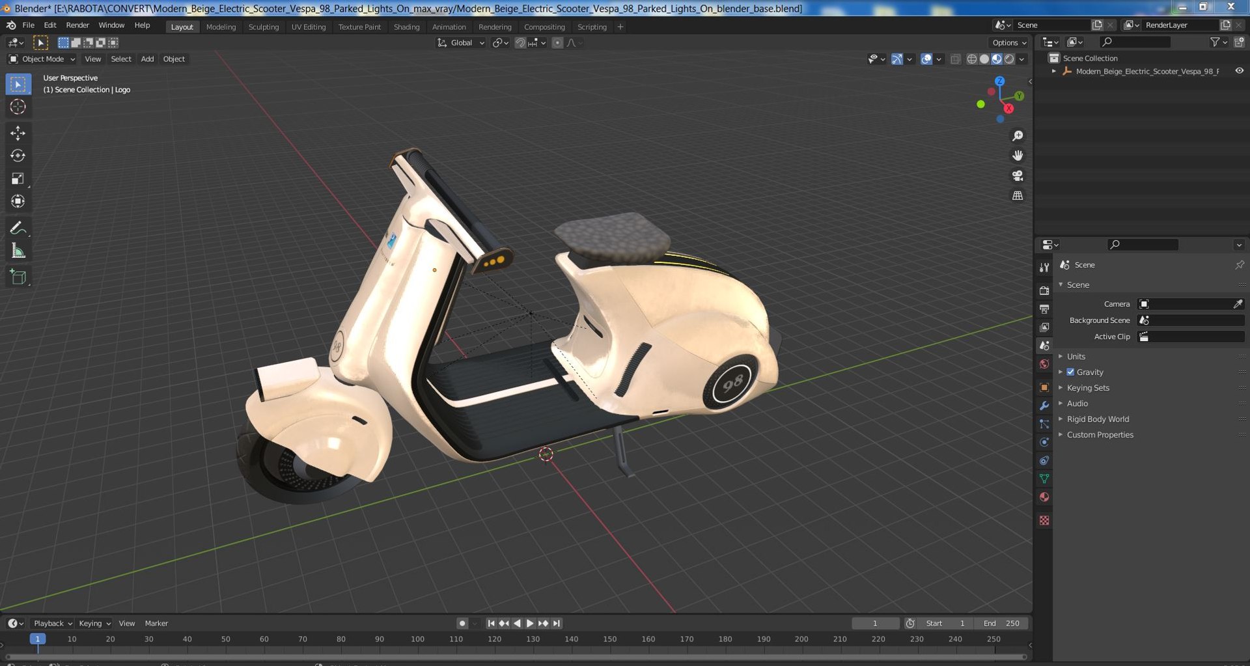Click the Camera field in Scene properties
This screenshot has height=666, width=1250.
coord(1191,304)
